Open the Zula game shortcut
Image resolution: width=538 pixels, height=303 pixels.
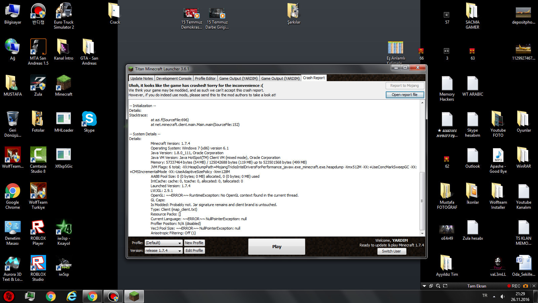(38, 86)
